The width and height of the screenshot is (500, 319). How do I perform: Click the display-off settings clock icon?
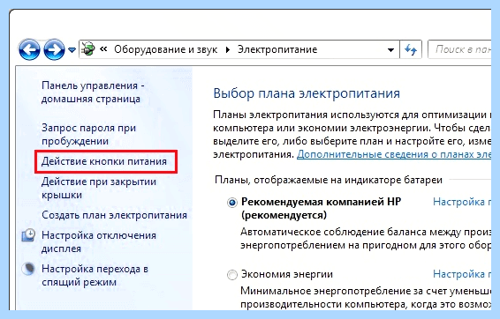[x=28, y=235]
